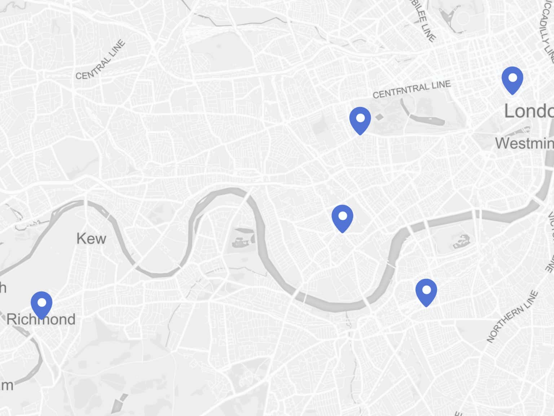Select the Northern Line label
Image resolution: width=554 pixels, height=416 pixels.
click(x=512, y=317)
